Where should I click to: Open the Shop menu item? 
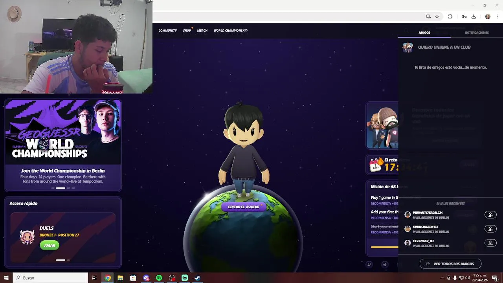(x=187, y=31)
